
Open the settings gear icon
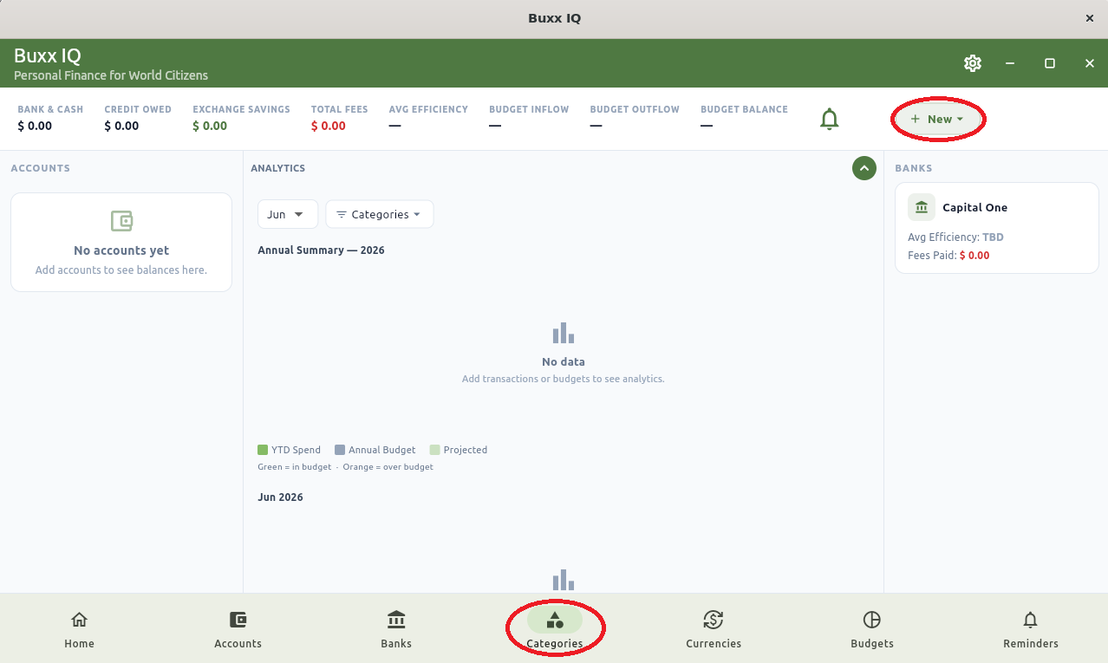972,63
